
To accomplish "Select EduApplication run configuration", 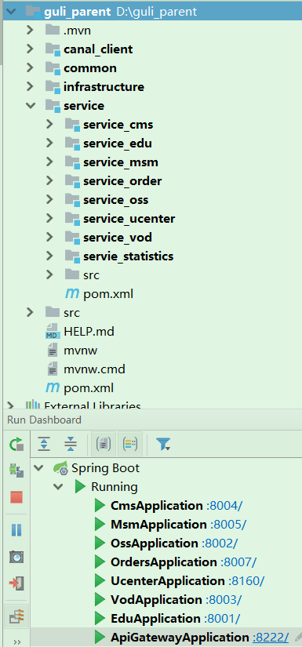I will point(155,619).
